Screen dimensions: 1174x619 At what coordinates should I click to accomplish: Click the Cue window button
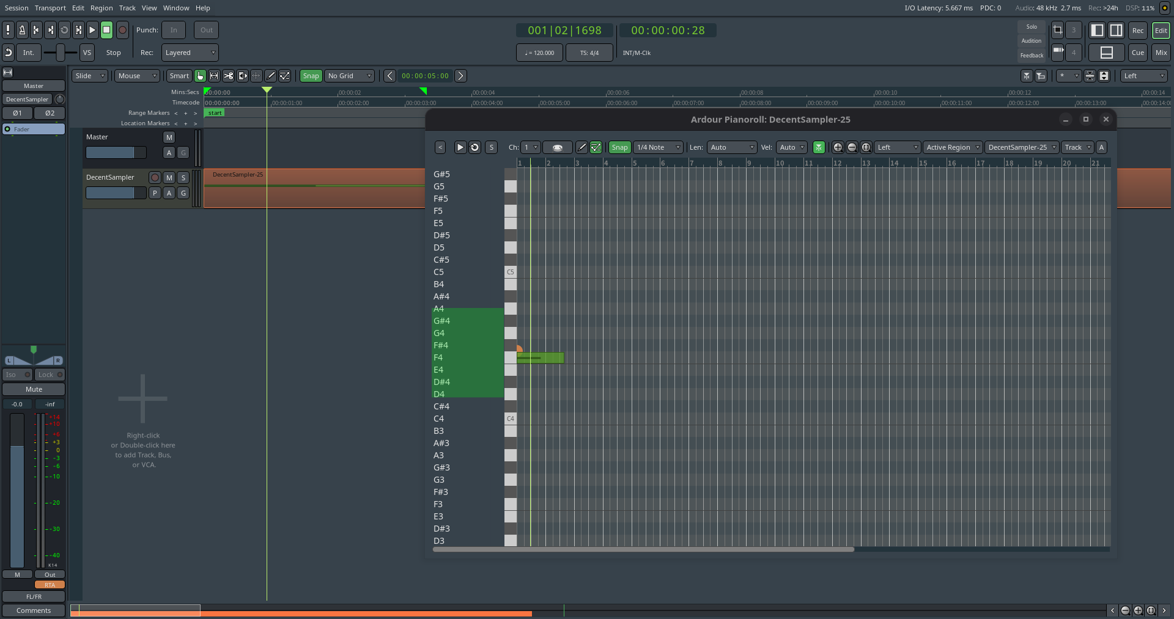1138,53
